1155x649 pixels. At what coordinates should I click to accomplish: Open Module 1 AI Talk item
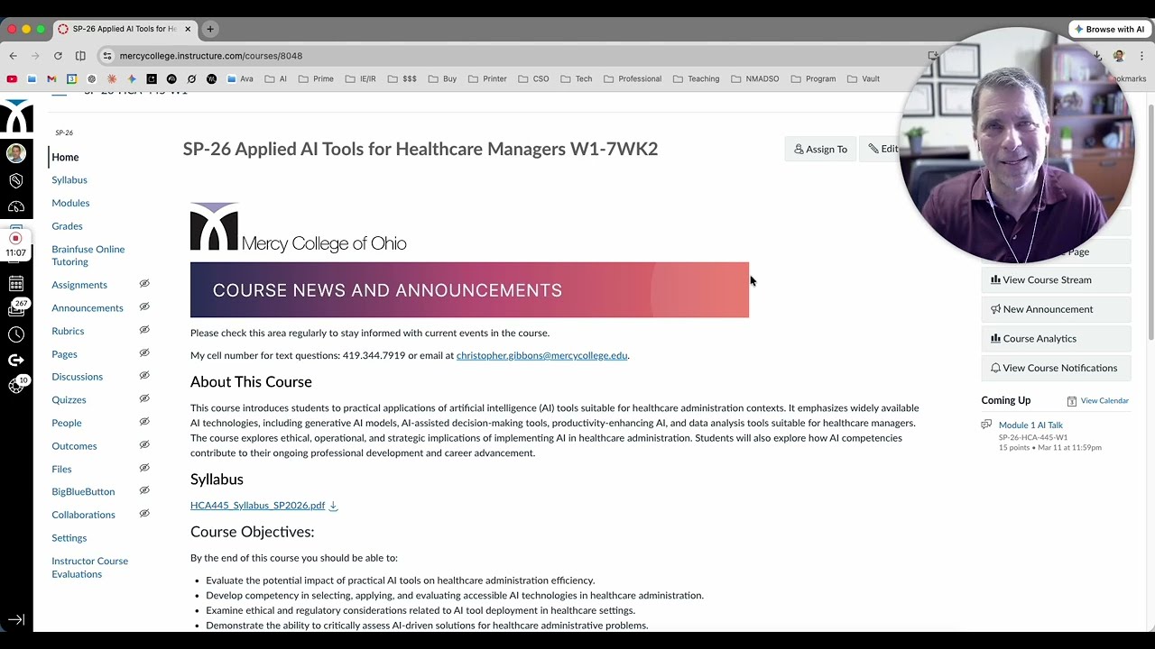(x=1030, y=425)
